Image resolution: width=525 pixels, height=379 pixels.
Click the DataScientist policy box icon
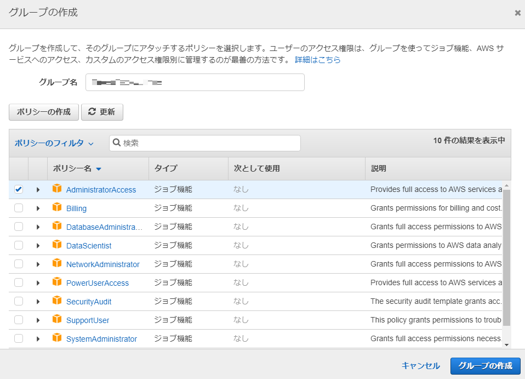click(x=57, y=245)
